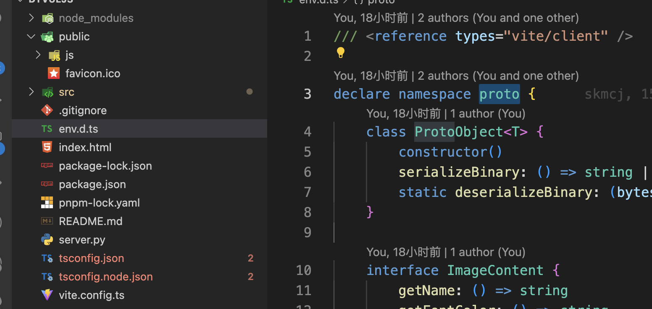Image resolution: width=652 pixels, height=309 pixels.
Task: Collapse the public folder
Action: 31,36
